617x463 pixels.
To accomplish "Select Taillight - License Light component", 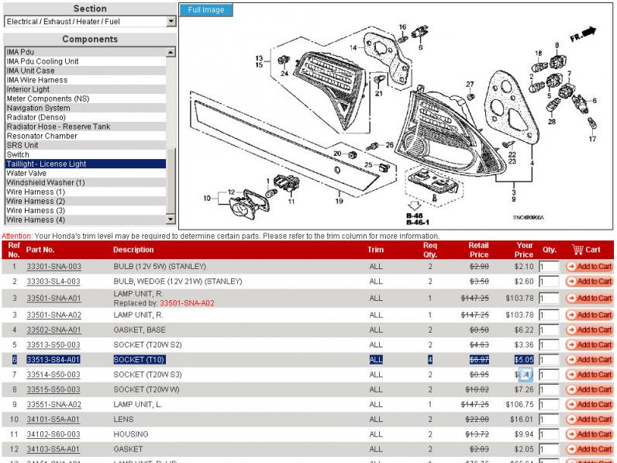I will point(85,164).
